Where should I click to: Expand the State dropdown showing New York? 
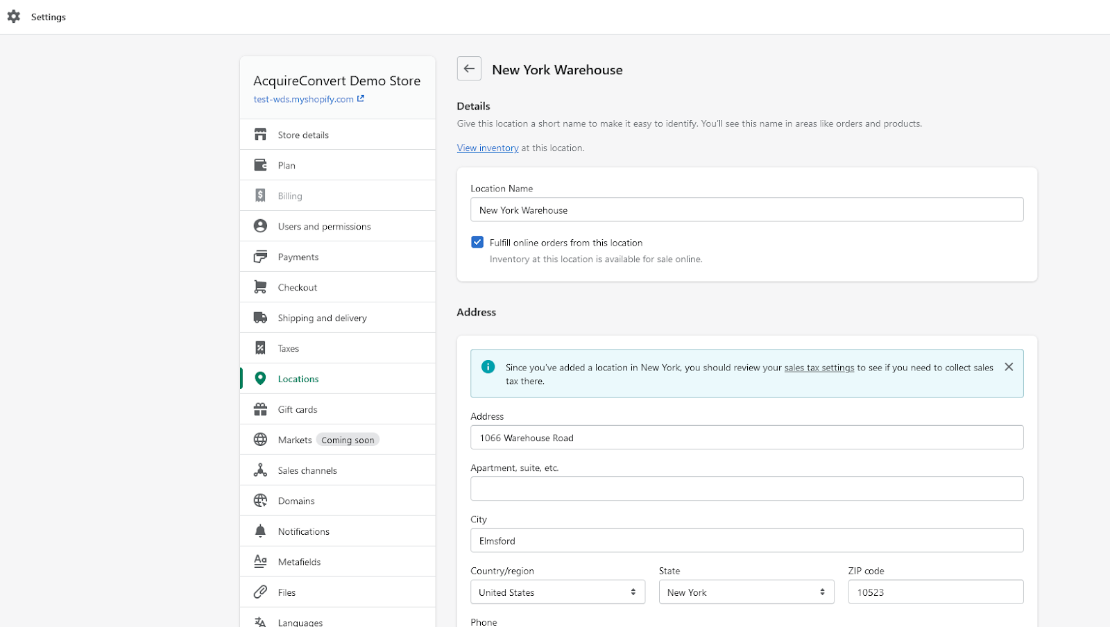click(x=746, y=592)
